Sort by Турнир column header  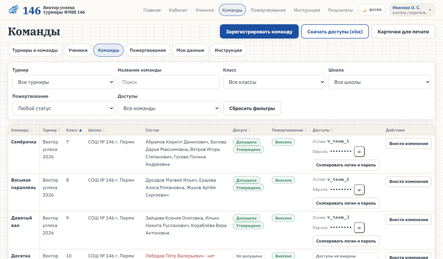[52, 130]
